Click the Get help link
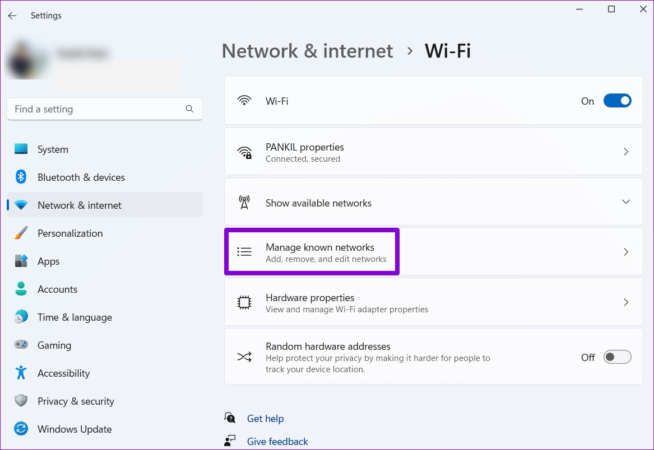Image resolution: width=654 pixels, height=450 pixels. (x=265, y=418)
